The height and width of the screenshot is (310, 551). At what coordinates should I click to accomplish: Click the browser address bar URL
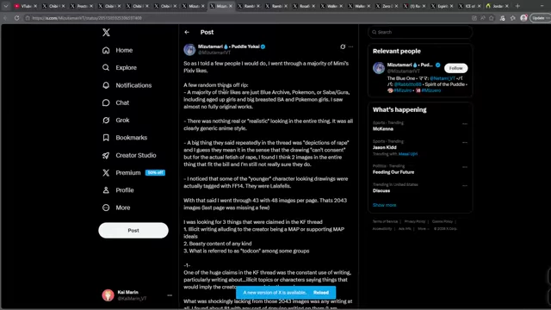[87, 18]
